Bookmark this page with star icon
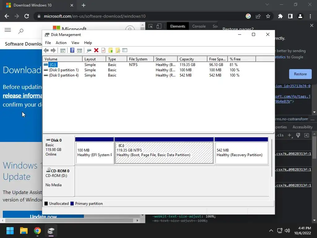The image size is (317, 238). 268,16
